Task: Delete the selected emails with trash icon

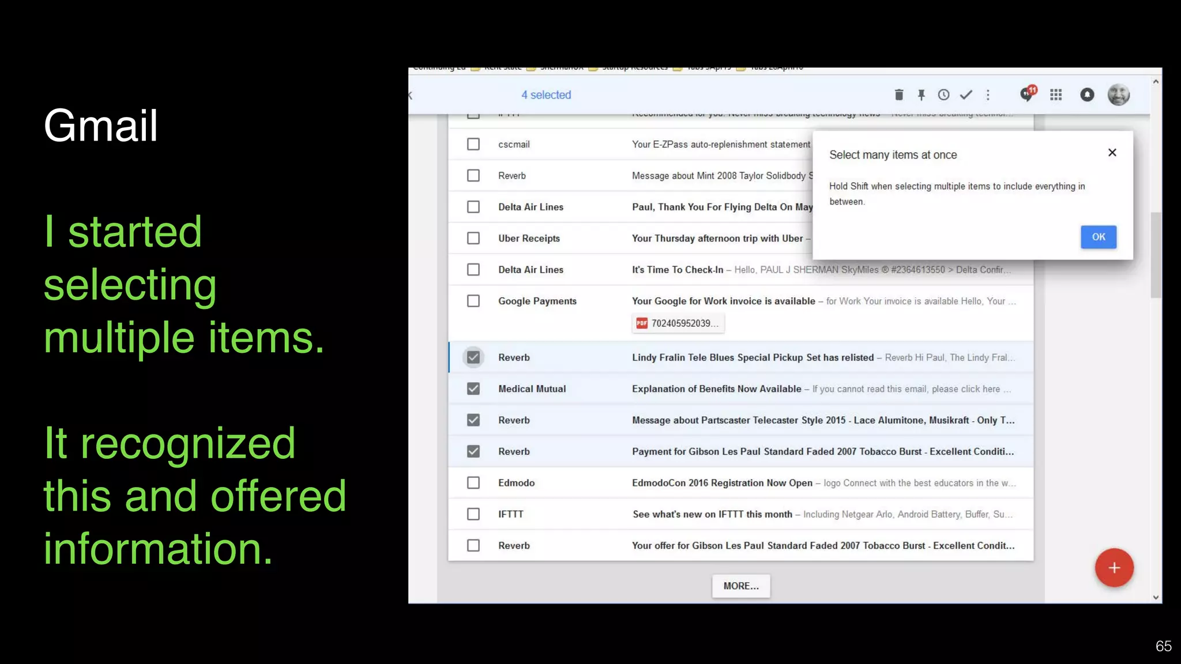Action: tap(898, 95)
